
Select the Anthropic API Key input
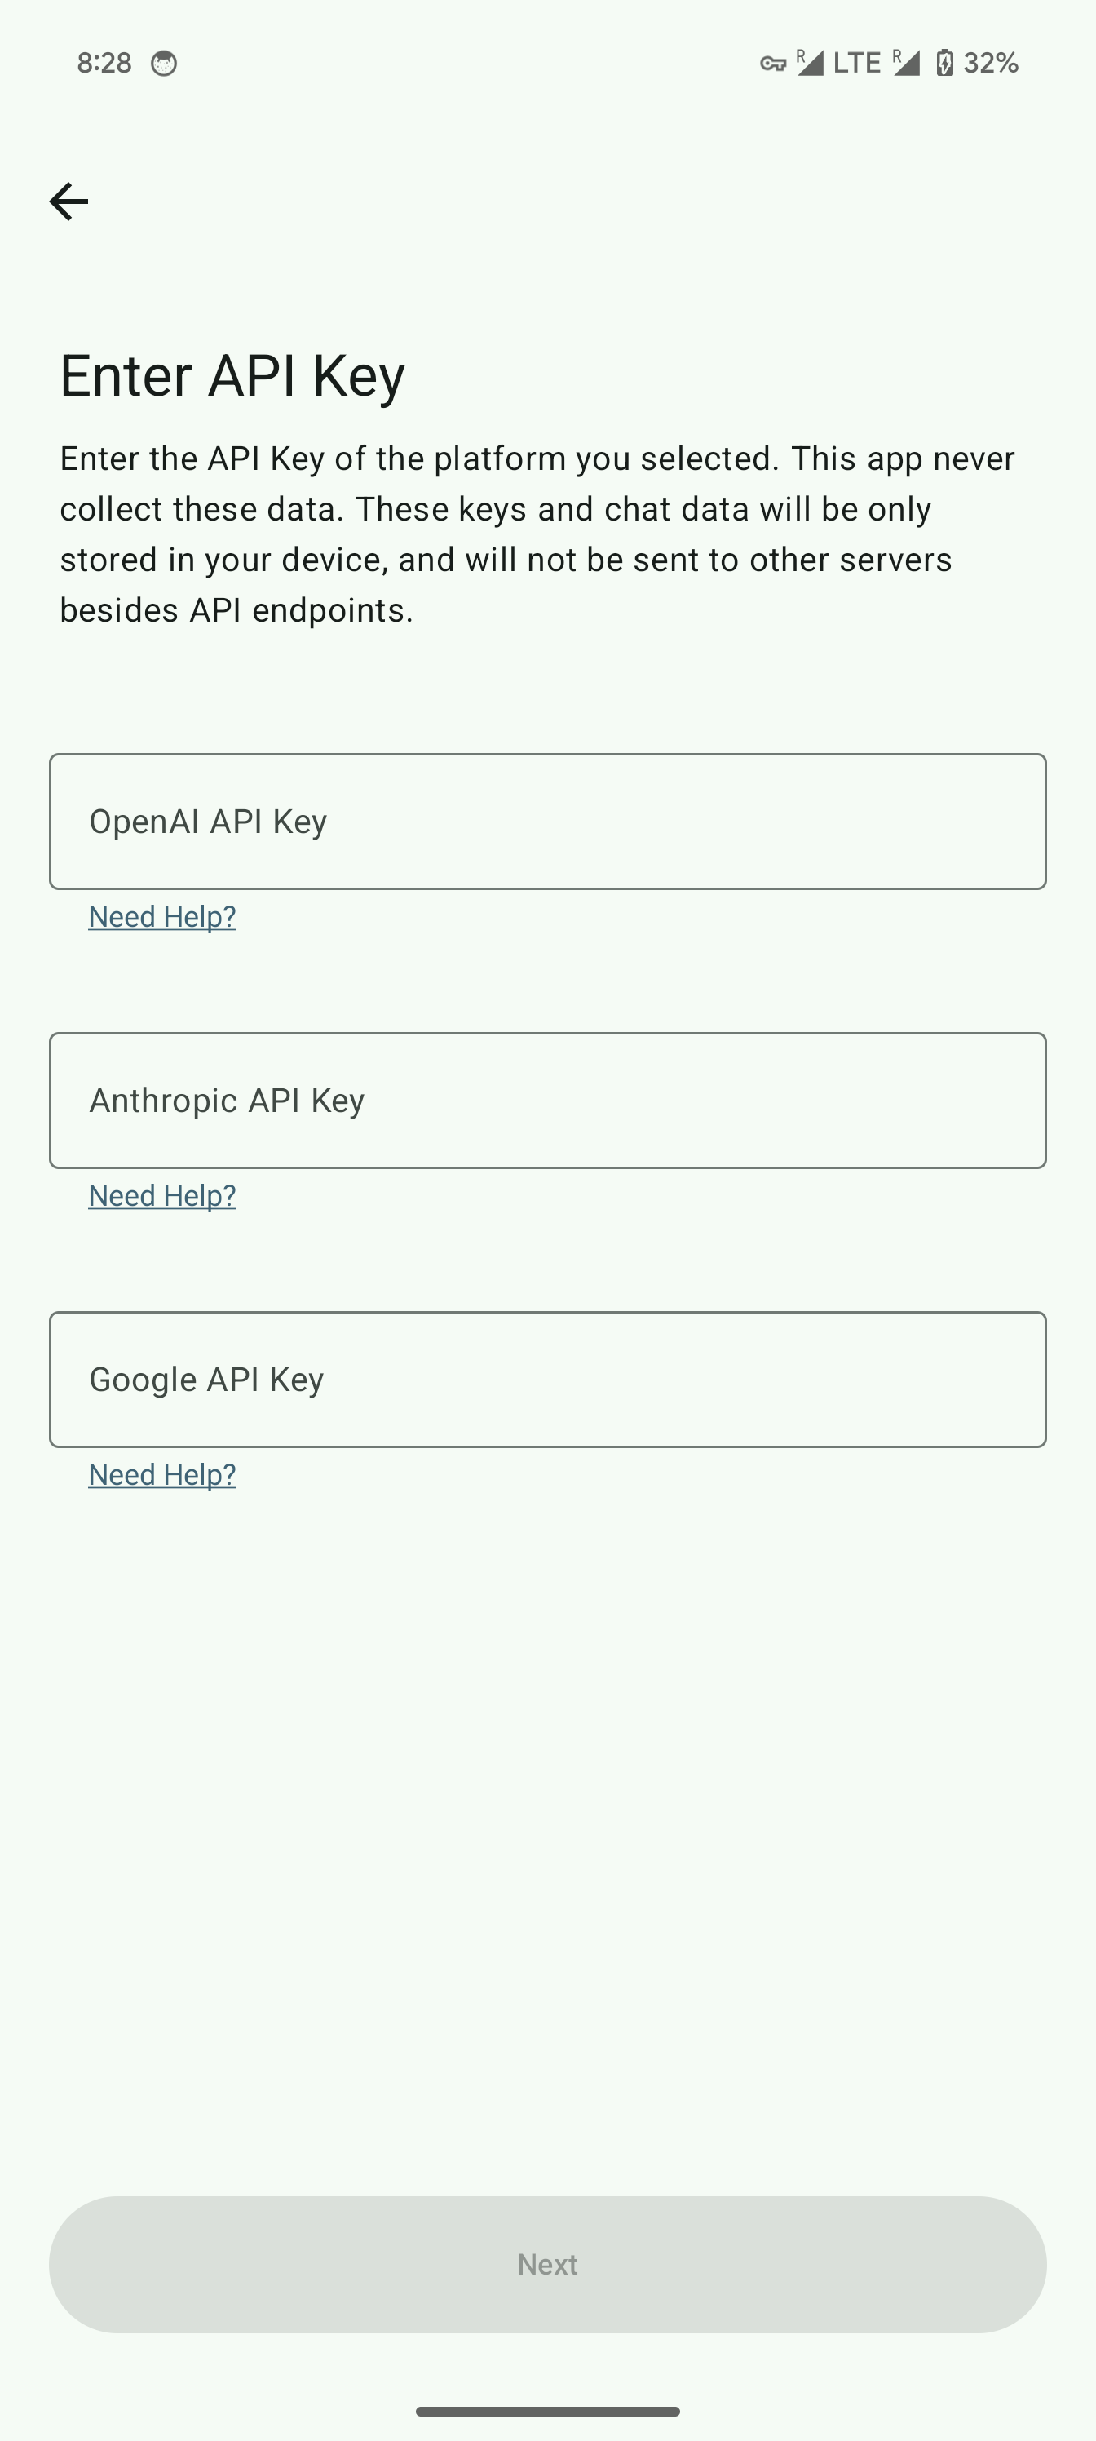pyautogui.click(x=547, y=1100)
